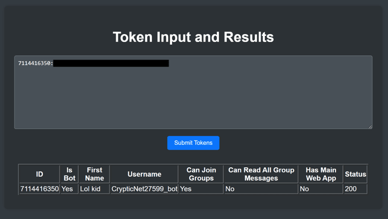Click the blacked-out token in the text area
This screenshot has height=219, width=388.
coord(112,63)
